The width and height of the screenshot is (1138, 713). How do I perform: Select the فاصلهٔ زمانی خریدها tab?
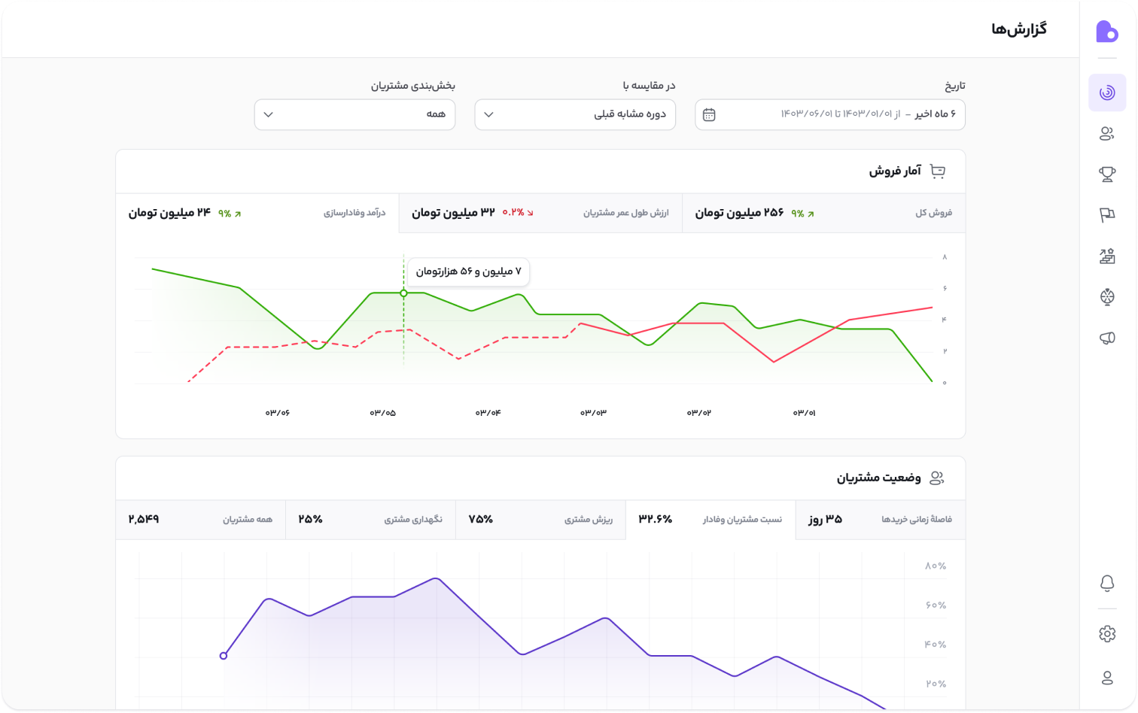pos(881,520)
